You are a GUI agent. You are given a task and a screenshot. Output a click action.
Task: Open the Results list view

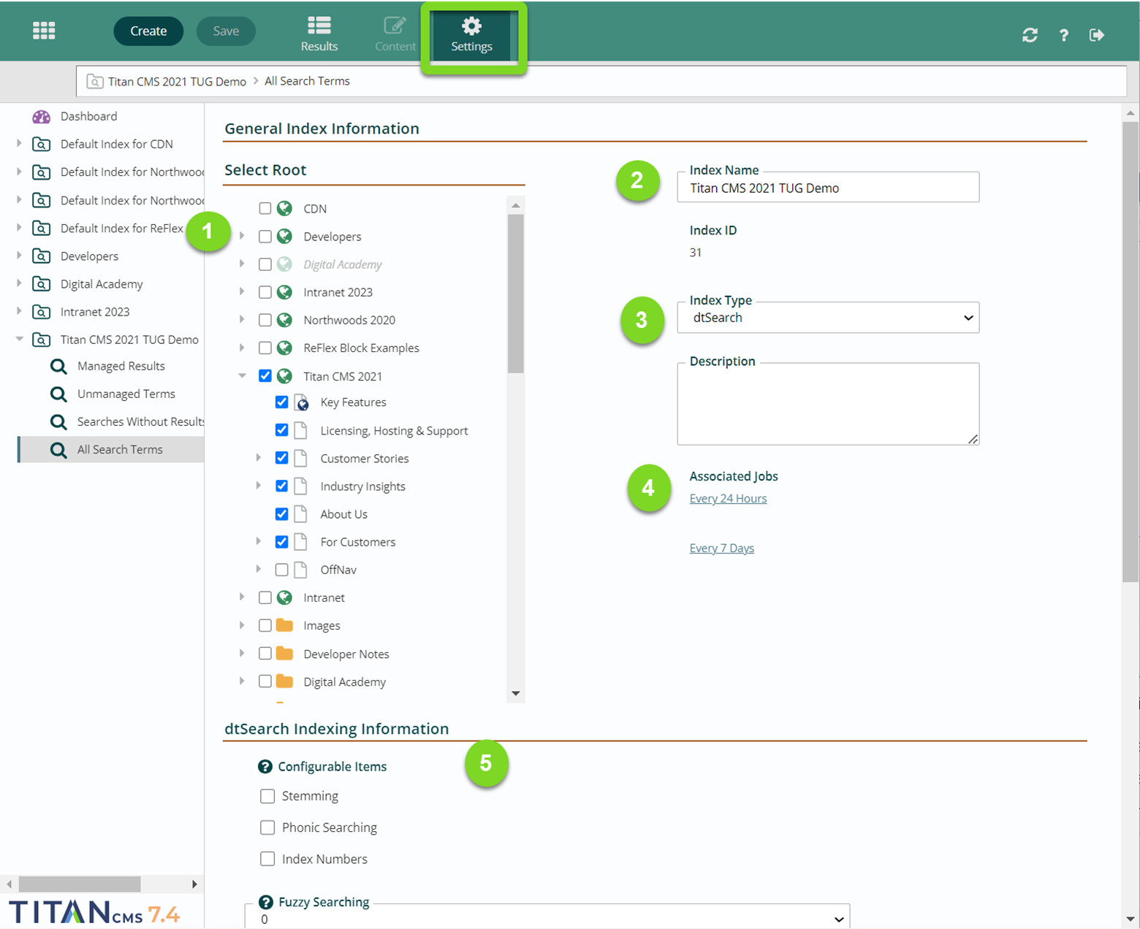click(319, 34)
